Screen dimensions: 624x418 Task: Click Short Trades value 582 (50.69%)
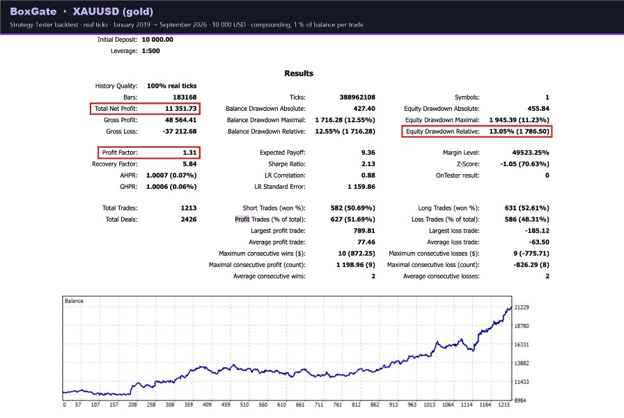pos(353,208)
